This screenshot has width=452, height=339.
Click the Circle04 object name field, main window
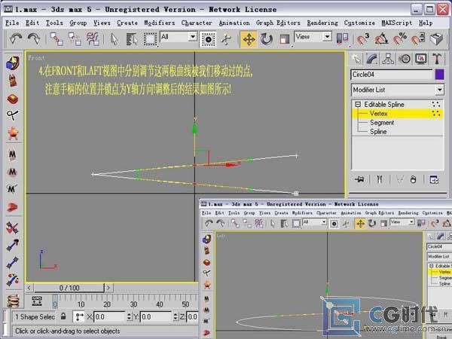click(392, 75)
